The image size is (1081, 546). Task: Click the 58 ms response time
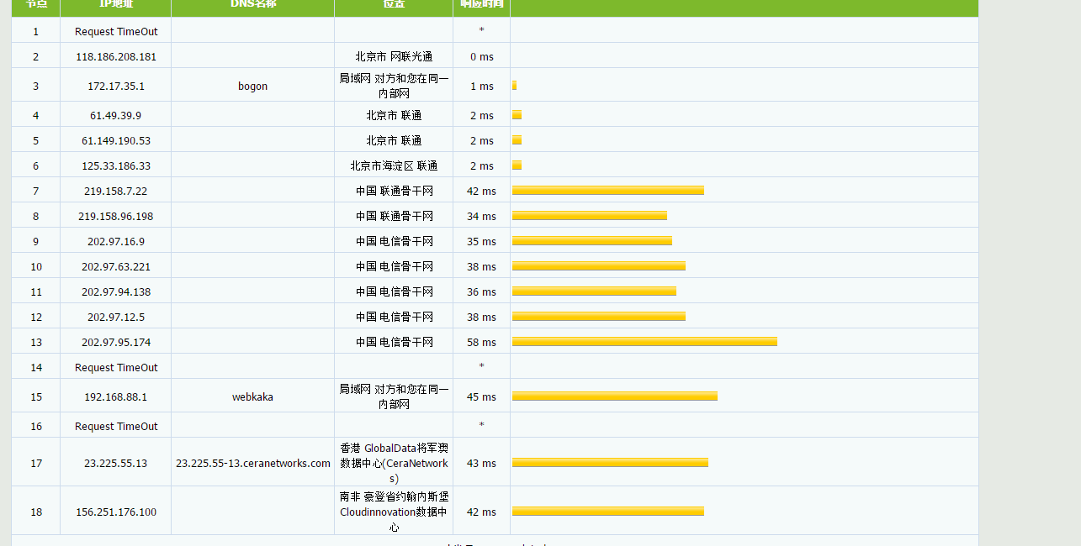pyautogui.click(x=481, y=342)
